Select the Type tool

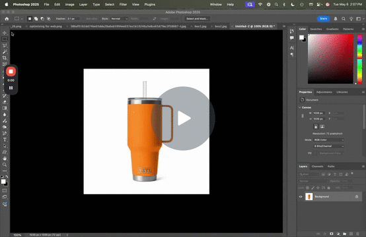5,140
